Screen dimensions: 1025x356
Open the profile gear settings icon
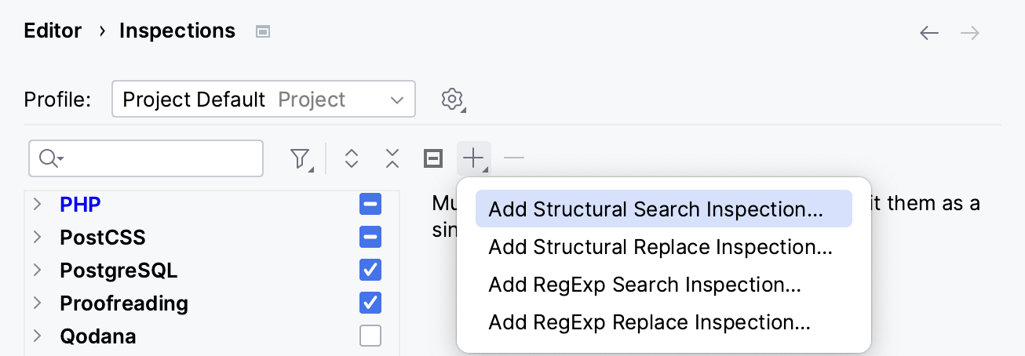pyautogui.click(x=452, y=100)
